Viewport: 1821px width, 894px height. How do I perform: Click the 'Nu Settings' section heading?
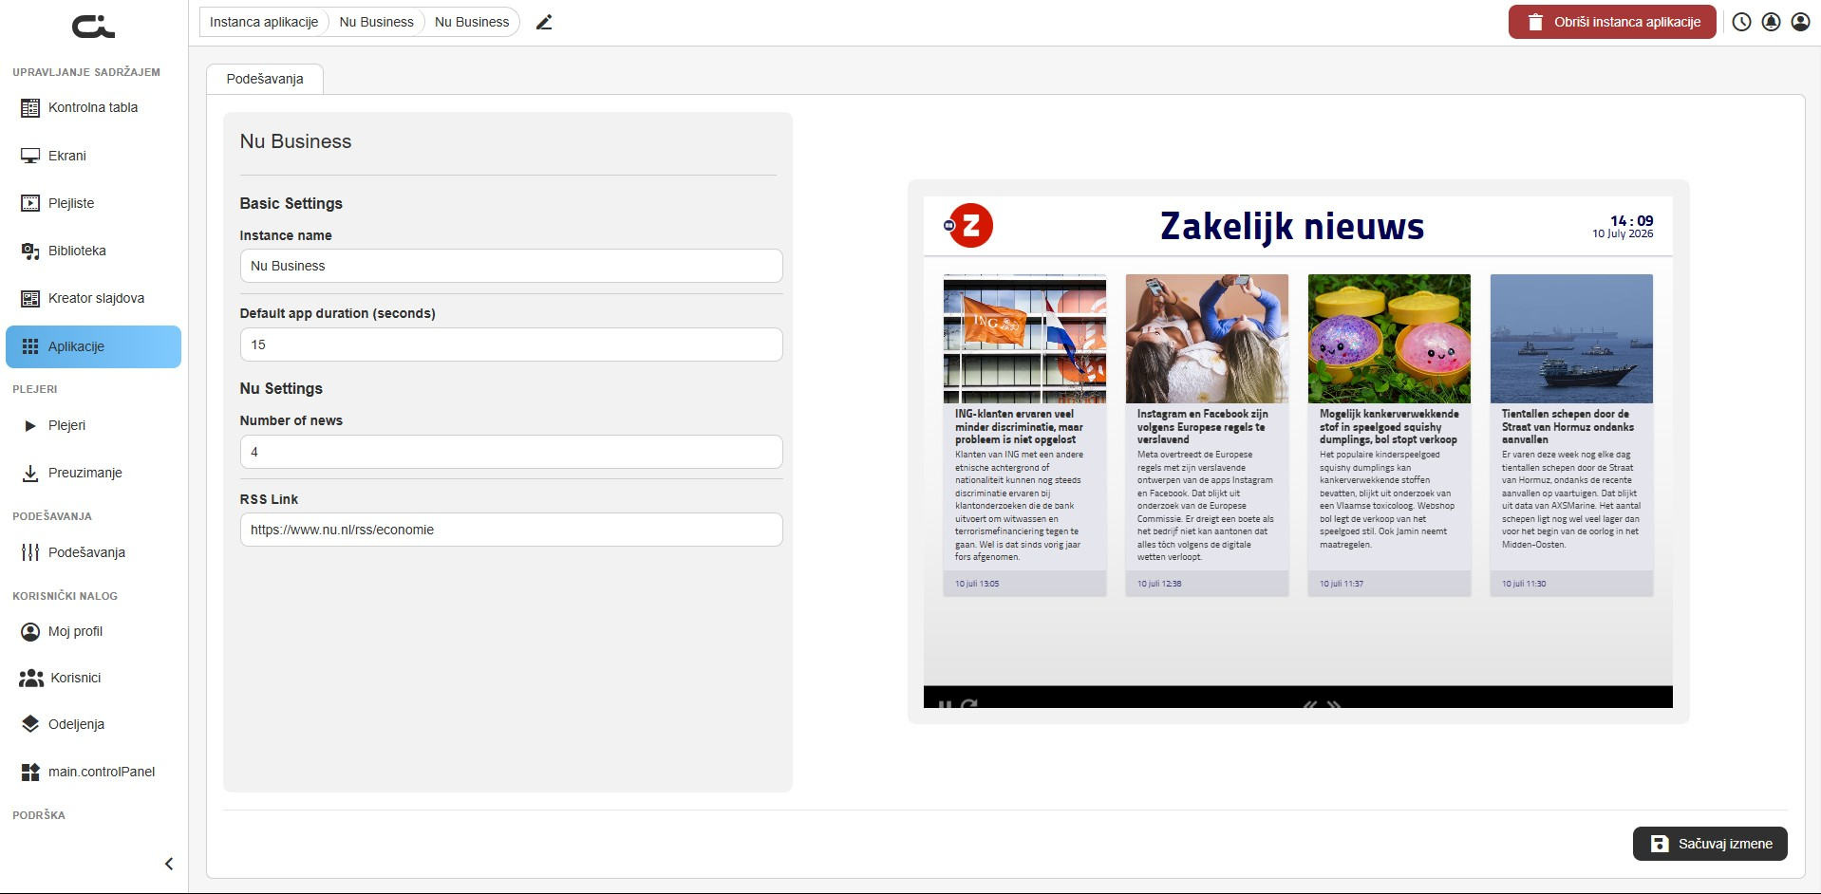coord(281,388)
